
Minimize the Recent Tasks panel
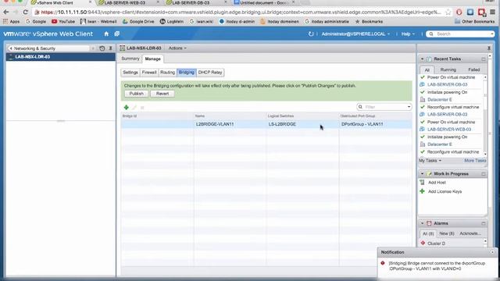(484, 59)
